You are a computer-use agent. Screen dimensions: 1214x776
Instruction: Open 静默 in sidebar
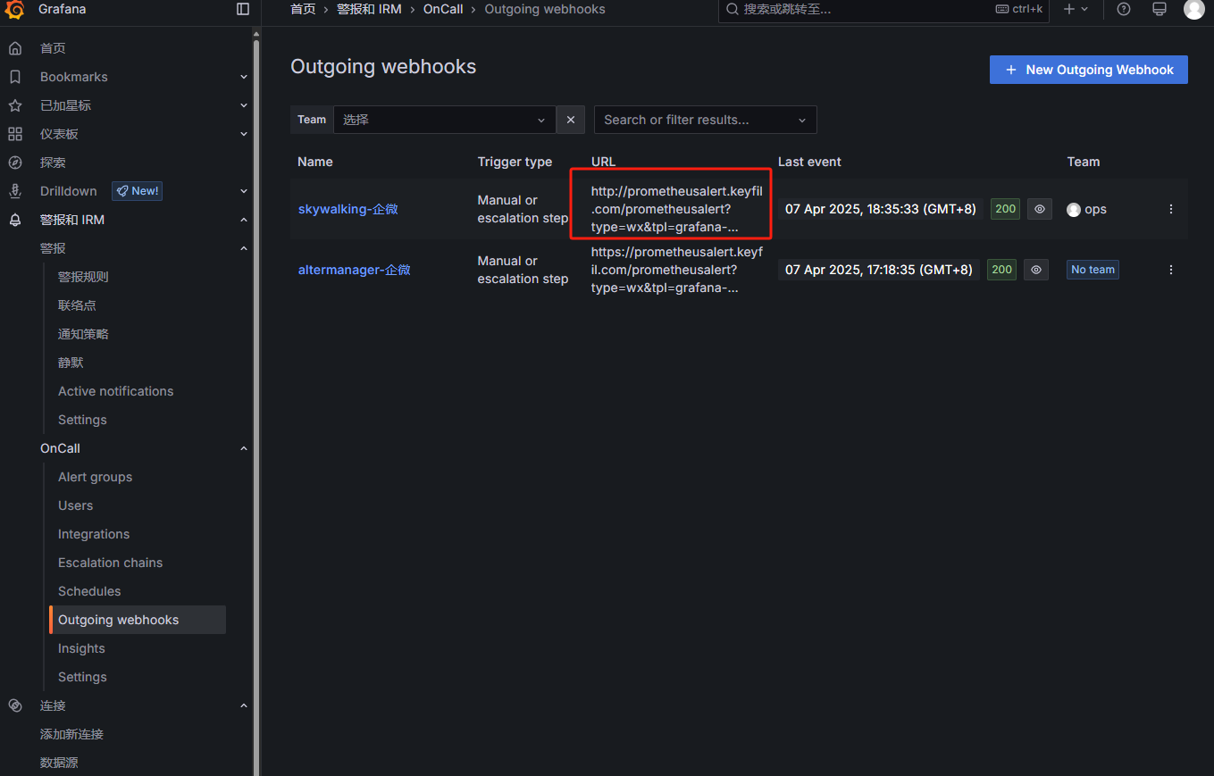[71, 363]
